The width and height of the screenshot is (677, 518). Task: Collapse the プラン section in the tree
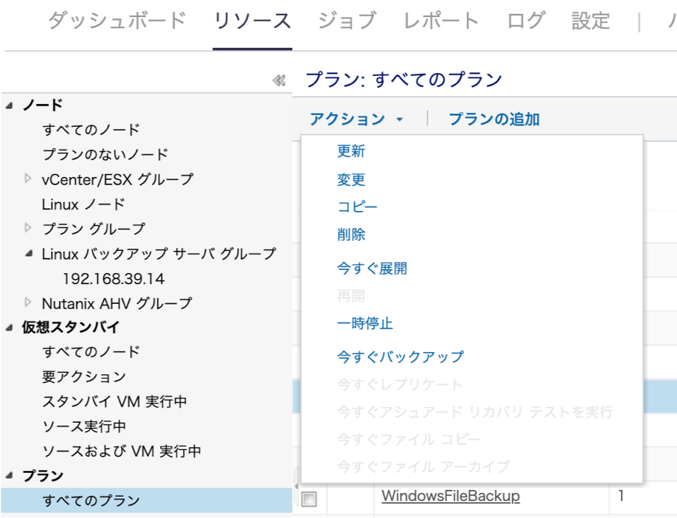point(10,476)
